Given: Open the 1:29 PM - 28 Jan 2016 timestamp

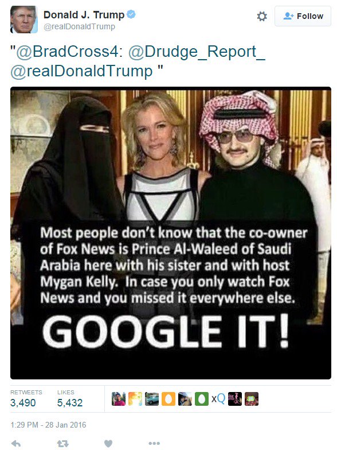Looking at the screenshot, I should point(48,425).
